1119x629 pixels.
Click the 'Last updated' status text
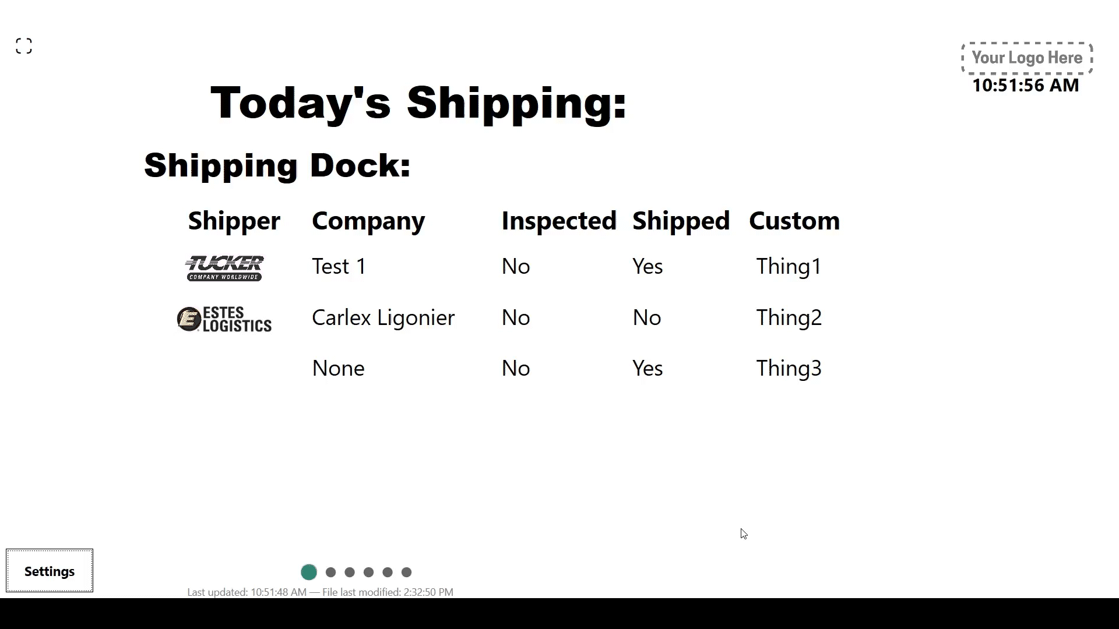pos(320,592)
